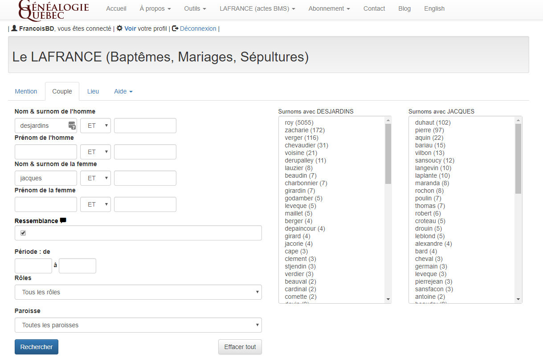Click the gear icon before Voir
This screenshot has height=362, width=543.
119,28
